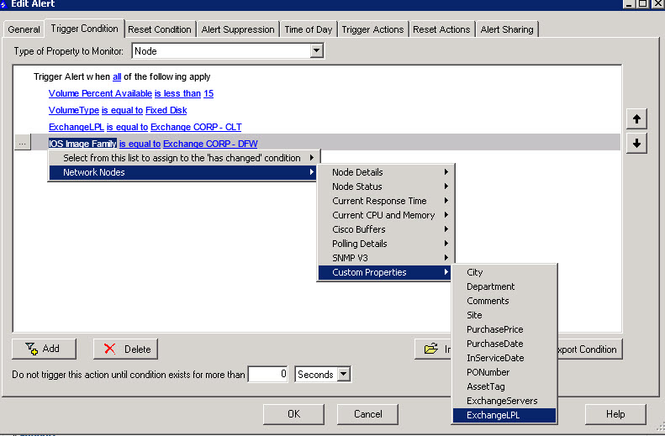Choose the AssetTag custom property
Viewport: 665px width, 436px height.
point(504,386)
